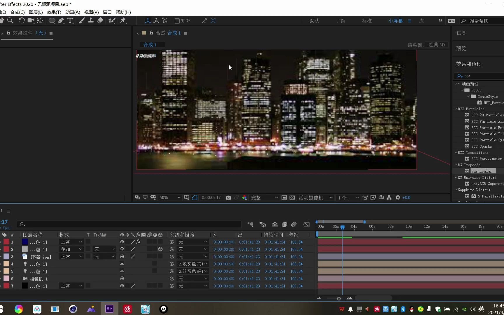
Task: Collapse the BCC Particles effects category
Action: pos(456,109)
